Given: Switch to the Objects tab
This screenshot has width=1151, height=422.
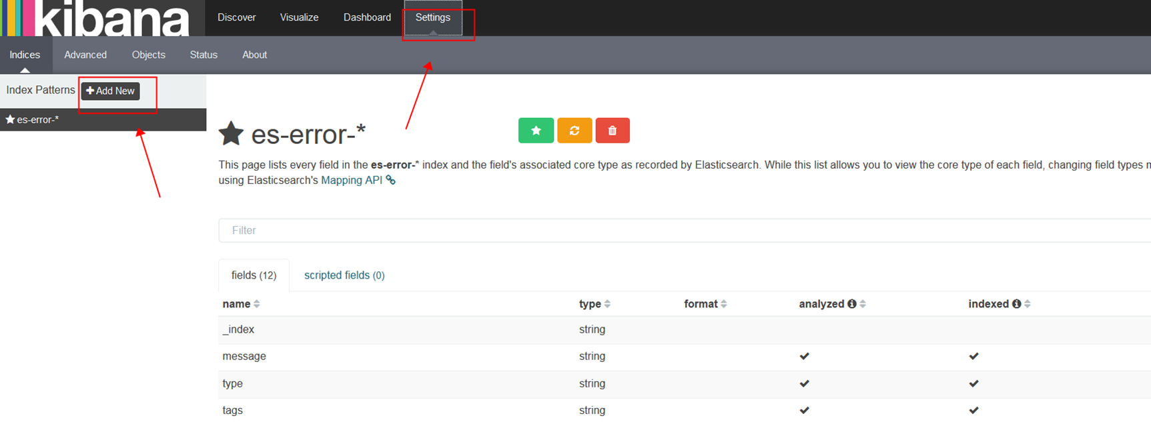Looking at the screenshot, I should coord(148,55).
